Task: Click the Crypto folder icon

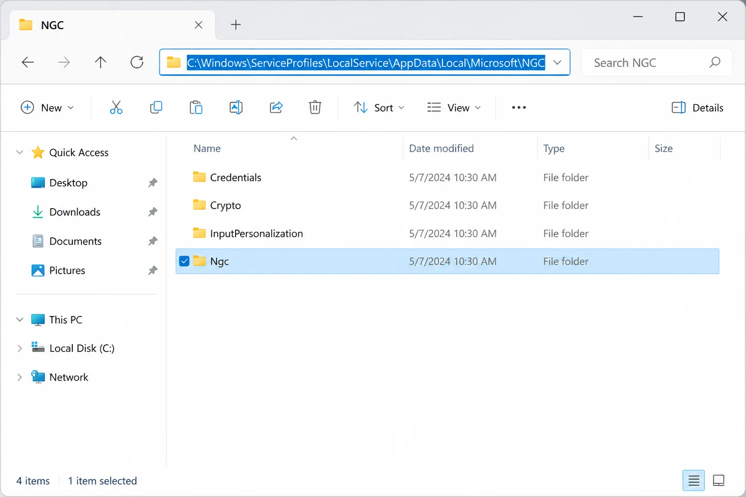Action: pyautogui.click(x=199, y=205)
